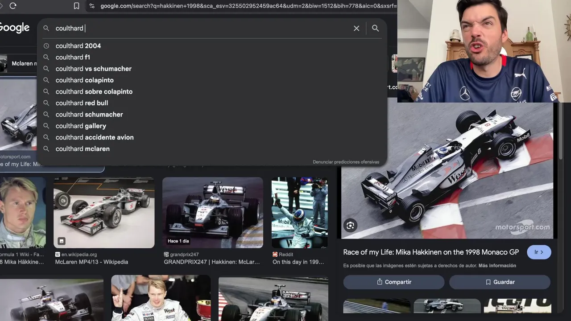571x321 pixels.
Task: Click the grandprix247 source icon
Action: (x=166, y=255)
